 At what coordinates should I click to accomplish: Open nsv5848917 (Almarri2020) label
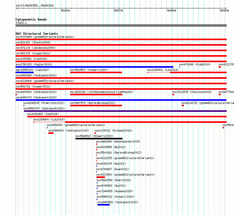click(94, 136)
